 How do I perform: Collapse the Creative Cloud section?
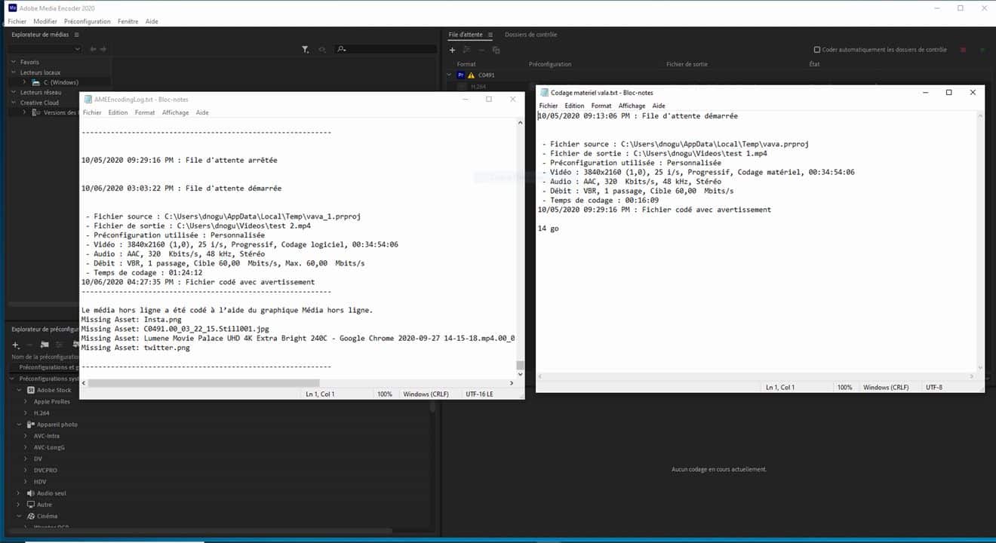tap(14, 103)
